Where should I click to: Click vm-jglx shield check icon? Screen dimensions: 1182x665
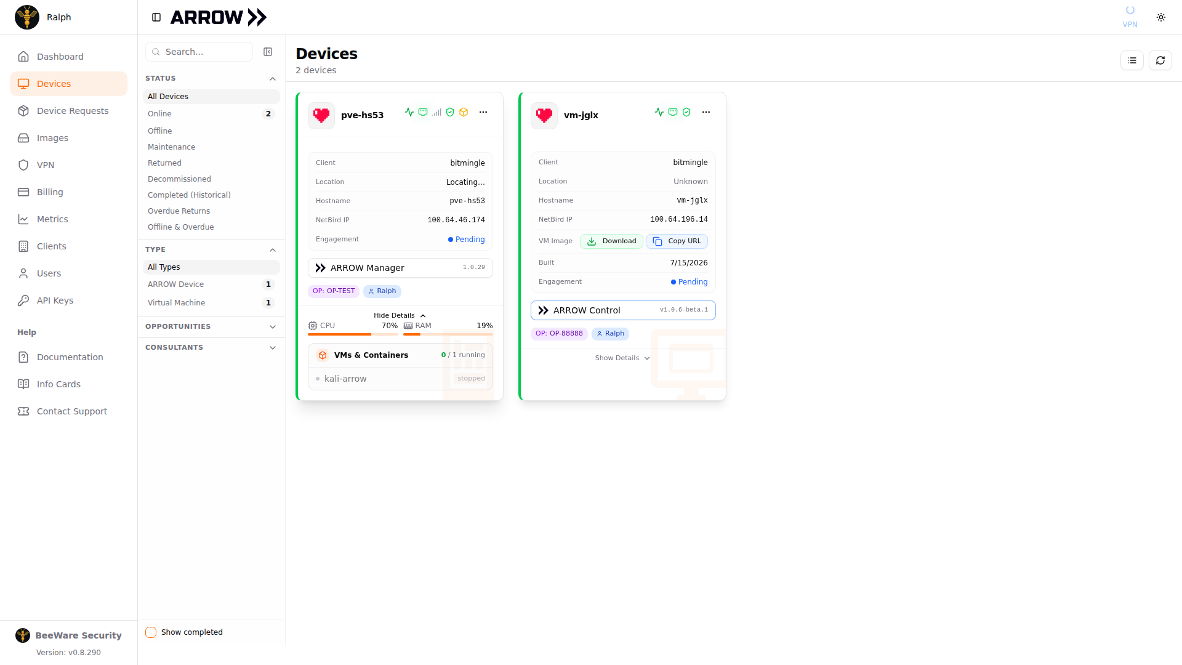[686, 112]
